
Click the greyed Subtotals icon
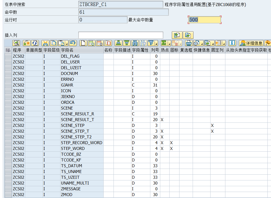tap(175, 43)
